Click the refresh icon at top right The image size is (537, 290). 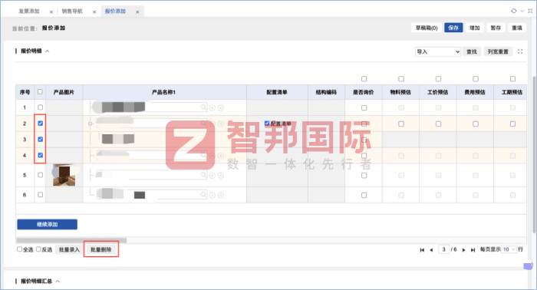(x=514, y=11)
